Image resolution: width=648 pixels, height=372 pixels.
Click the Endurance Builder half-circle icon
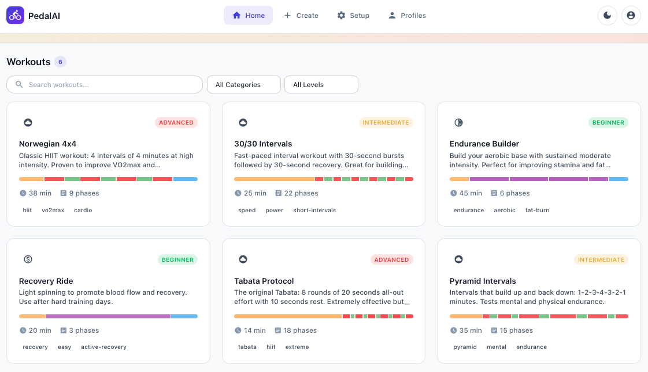[x=458, y=122]
